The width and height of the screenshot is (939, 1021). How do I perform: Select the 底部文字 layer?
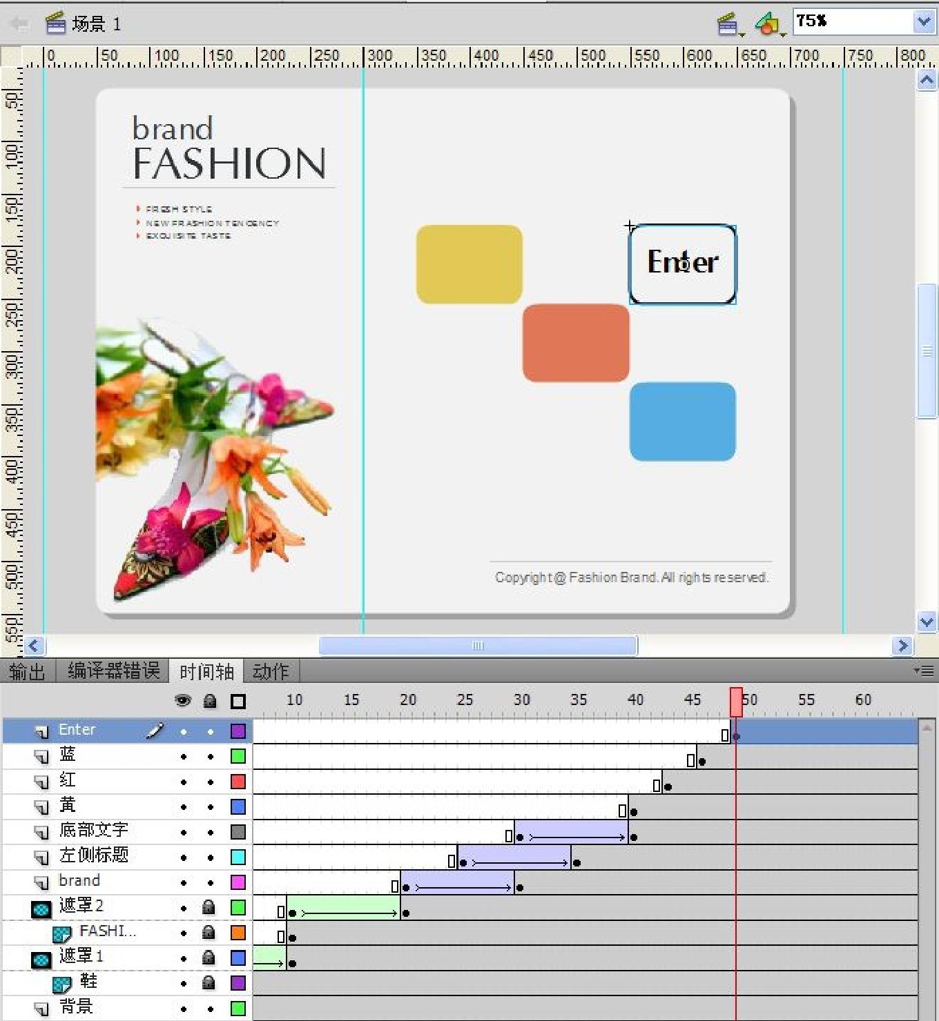click(94, 831)
